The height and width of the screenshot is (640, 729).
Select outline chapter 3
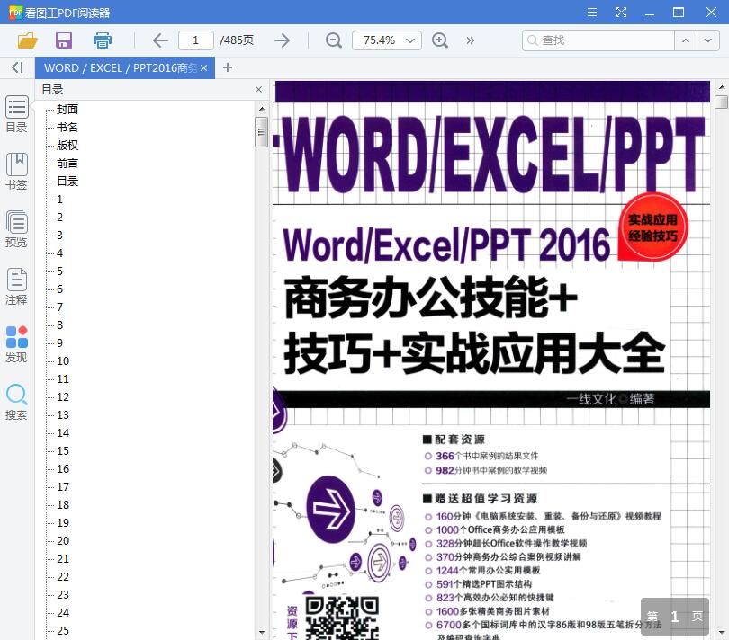pyautogui.click(x=59, y=235)
